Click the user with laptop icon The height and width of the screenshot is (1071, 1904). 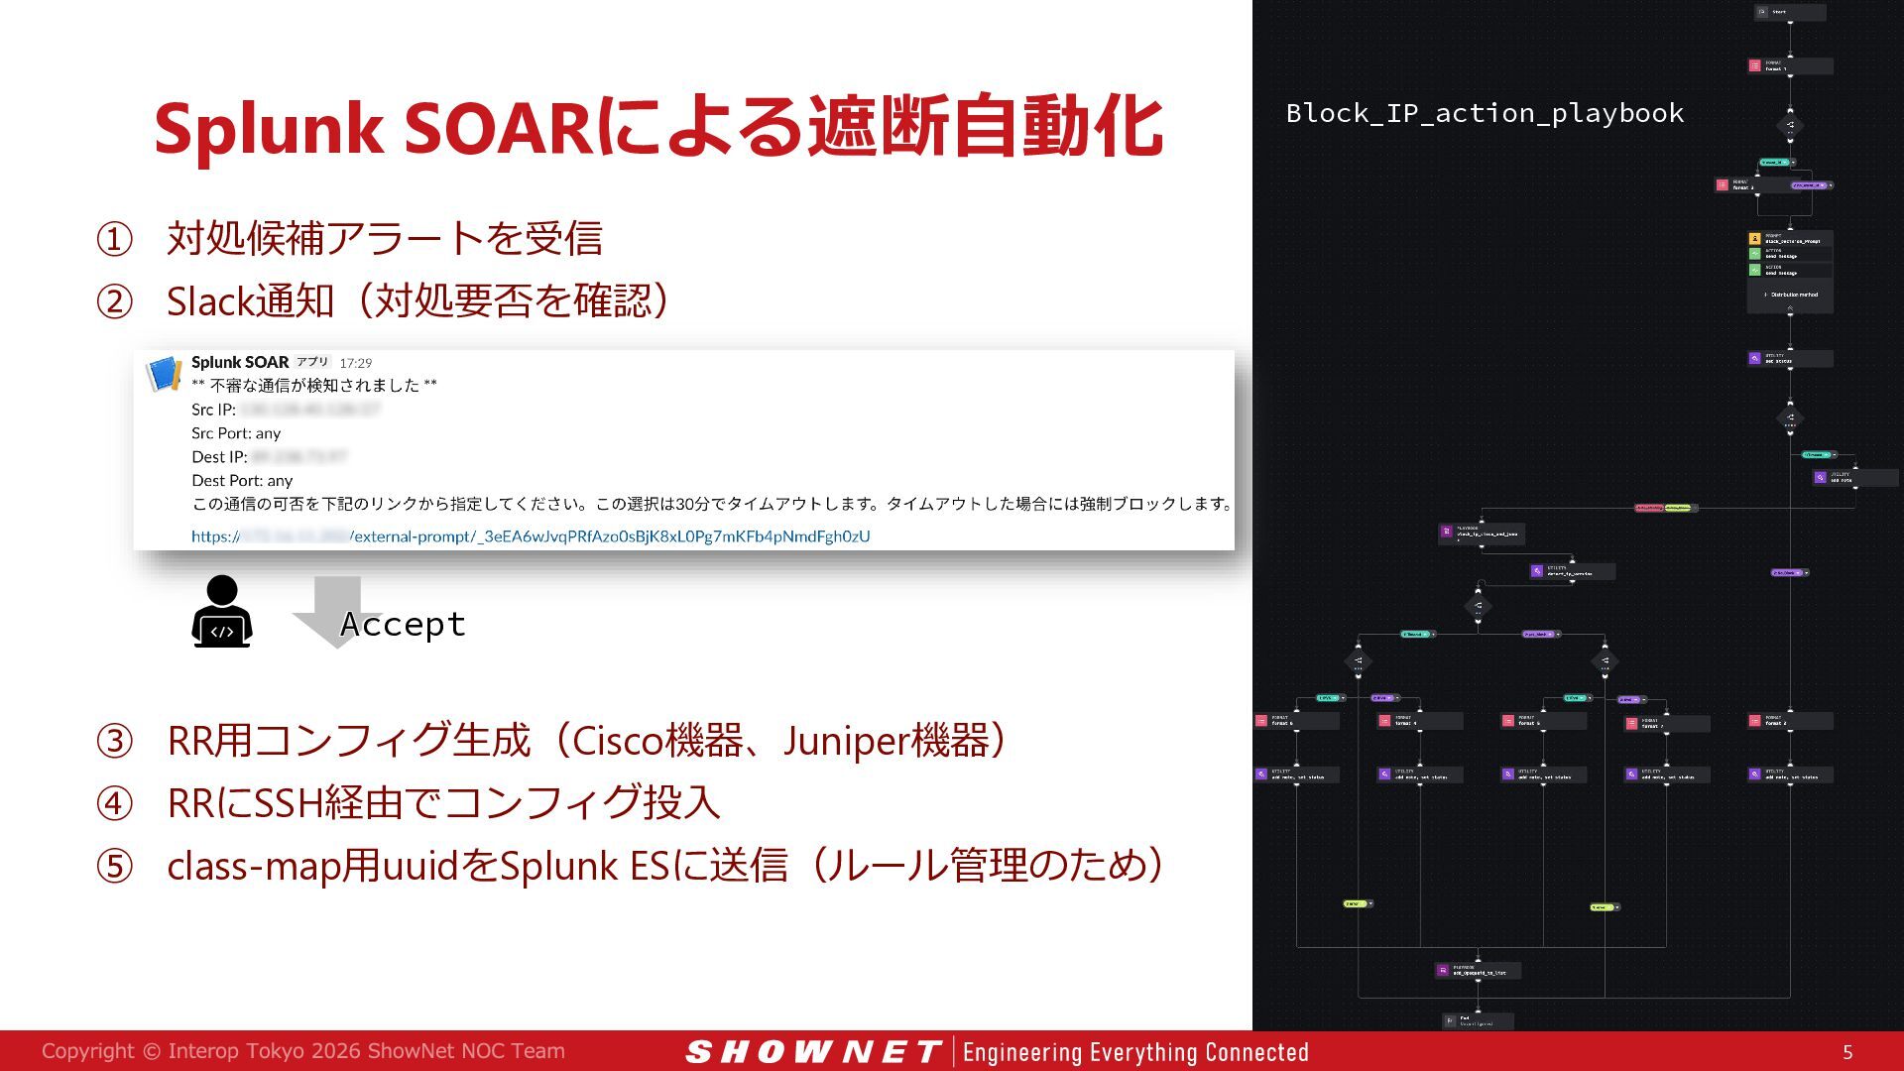click(x=221, y=612)
